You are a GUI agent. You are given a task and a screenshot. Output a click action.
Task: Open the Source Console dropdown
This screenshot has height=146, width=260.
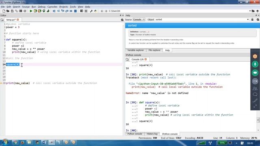pos(139,19)
